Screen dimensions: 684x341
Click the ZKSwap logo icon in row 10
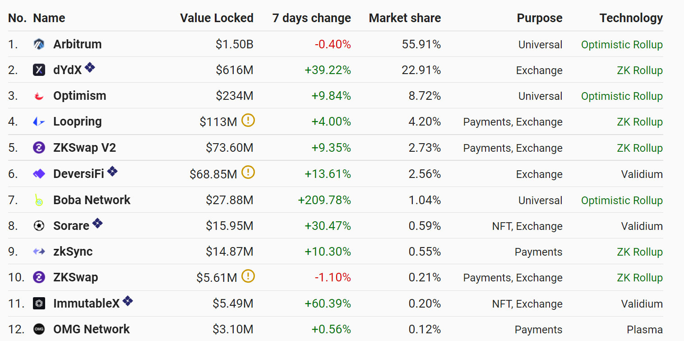click(x=39, y=277)
